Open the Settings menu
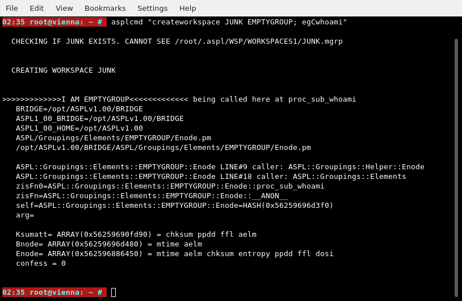This screenshot has height=301, width=462. (152, 8)
